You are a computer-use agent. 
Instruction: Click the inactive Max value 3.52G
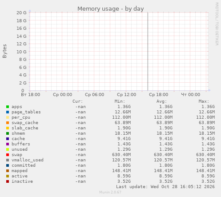pos(208,181)
